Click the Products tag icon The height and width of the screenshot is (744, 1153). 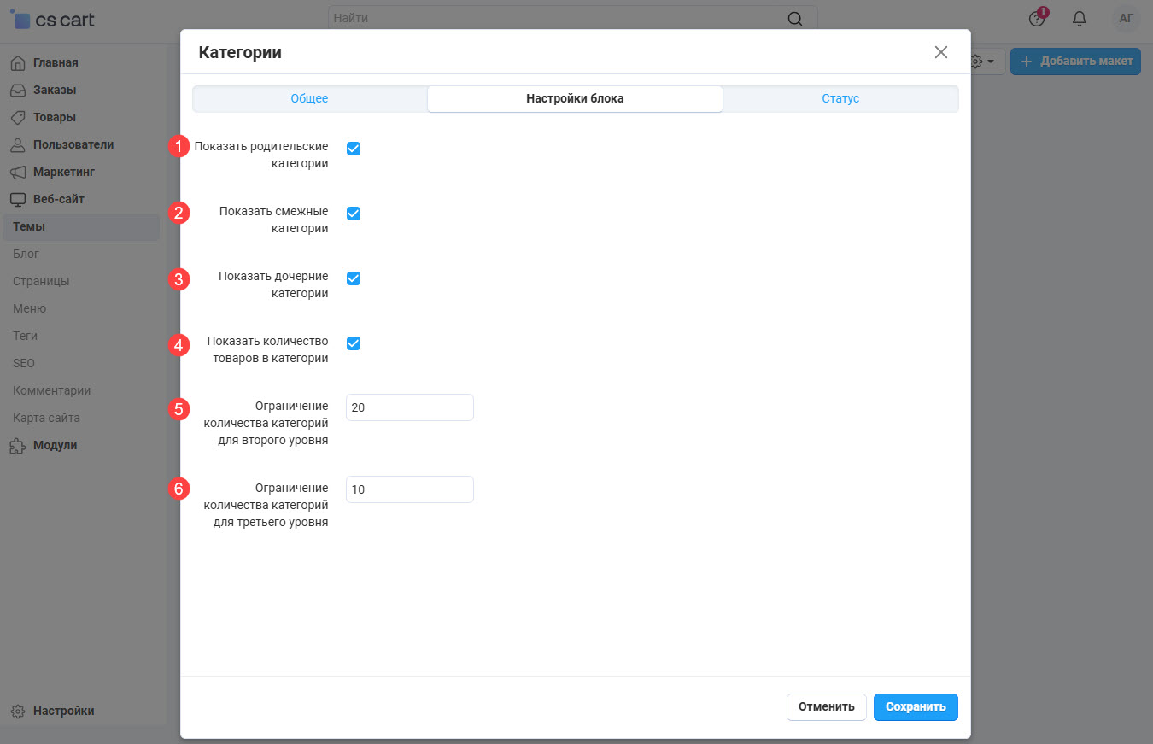click(x=18, y=117)
